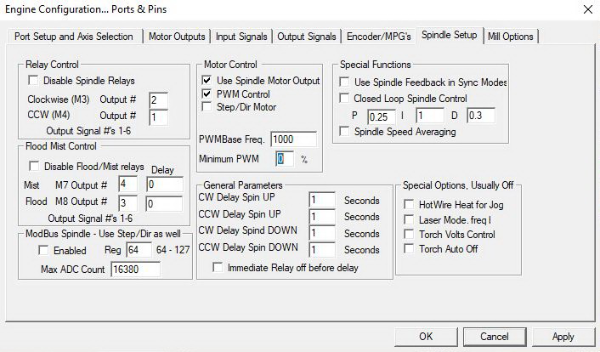Click Clockwise (M3) Output # field
The height and width of the screenshot is (352, 600).
pos(158,100)
